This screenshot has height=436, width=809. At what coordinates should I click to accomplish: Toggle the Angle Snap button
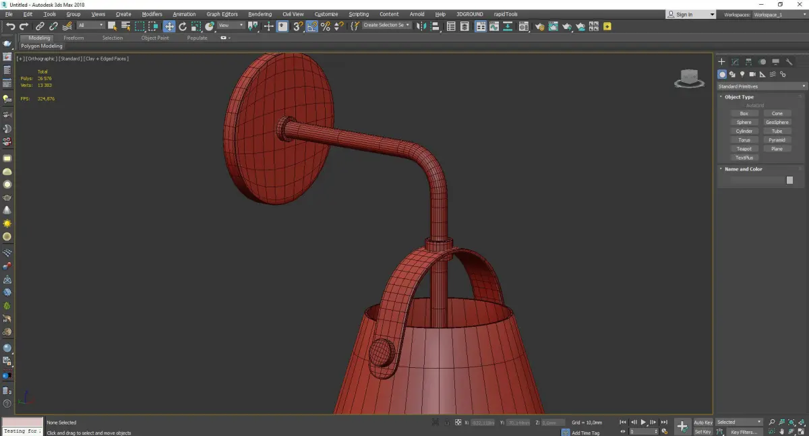coord(311,26)
